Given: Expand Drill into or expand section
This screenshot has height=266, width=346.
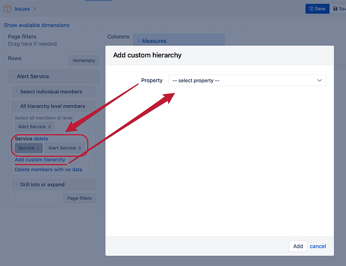Looking at the screenshot, I should point(54,185).
